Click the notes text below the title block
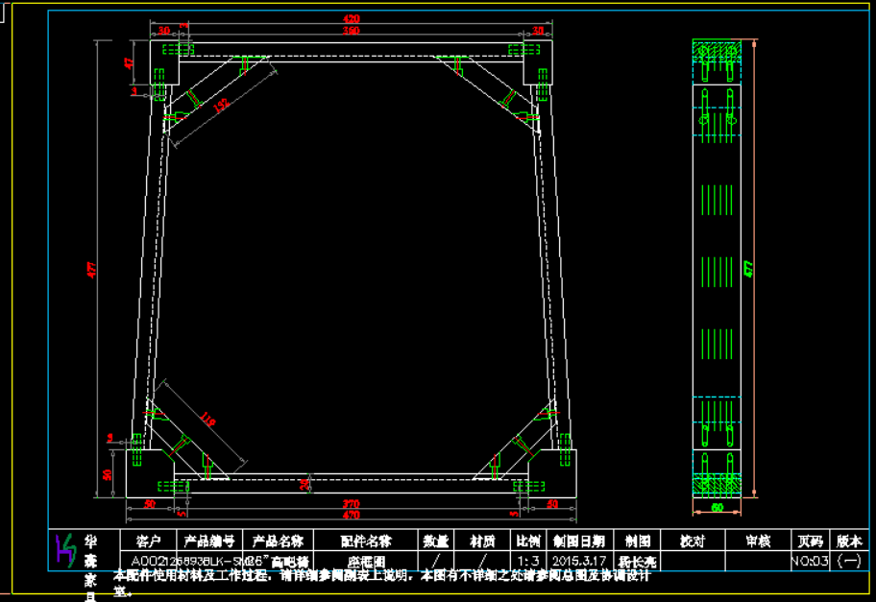 point(384,576)
